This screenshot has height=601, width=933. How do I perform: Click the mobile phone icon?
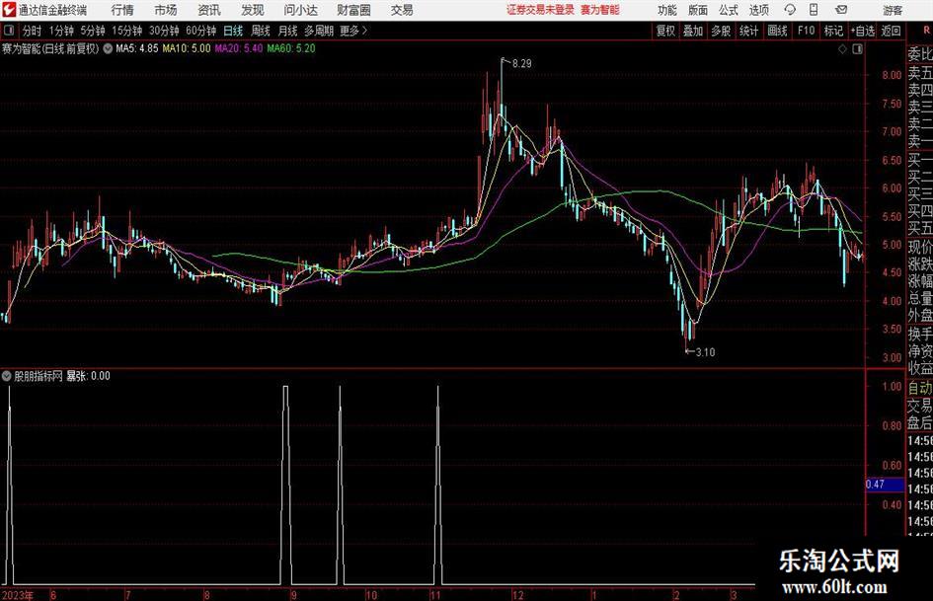[814, 10]
